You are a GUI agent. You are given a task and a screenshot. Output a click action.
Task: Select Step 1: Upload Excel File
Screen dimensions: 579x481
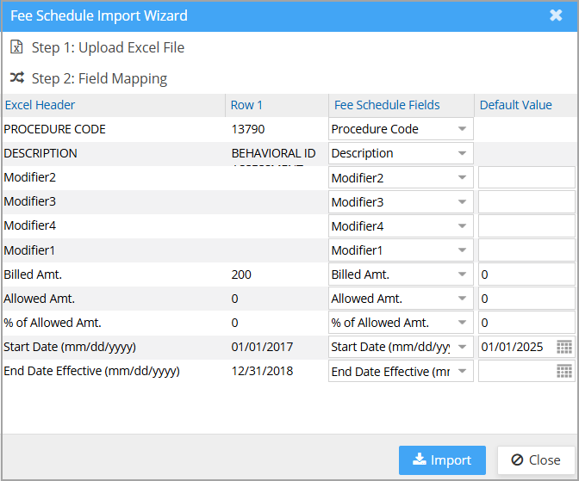point(108,47)
